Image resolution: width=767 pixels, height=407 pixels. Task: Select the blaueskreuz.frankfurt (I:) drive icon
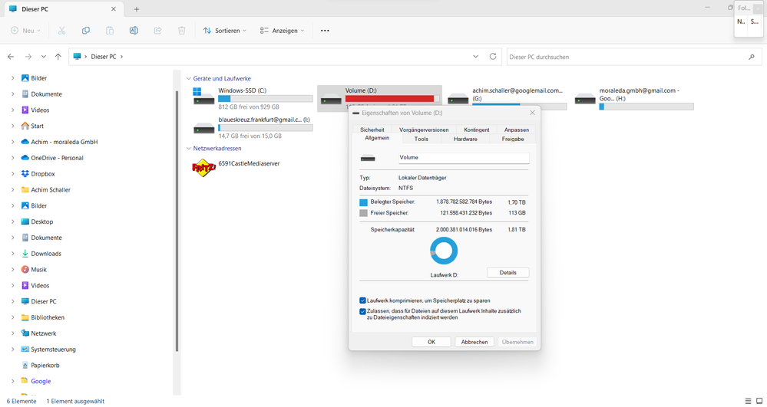pos(203,127)
